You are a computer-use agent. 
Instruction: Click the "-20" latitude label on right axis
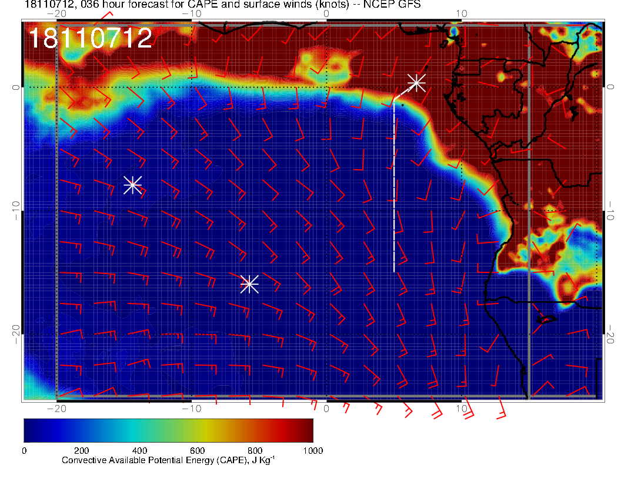[612, 333]
